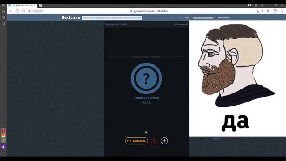The width and height of the screenshot is (286, 161).
Task: Open a new tab with the plus button
Action: tap(41, 5)
